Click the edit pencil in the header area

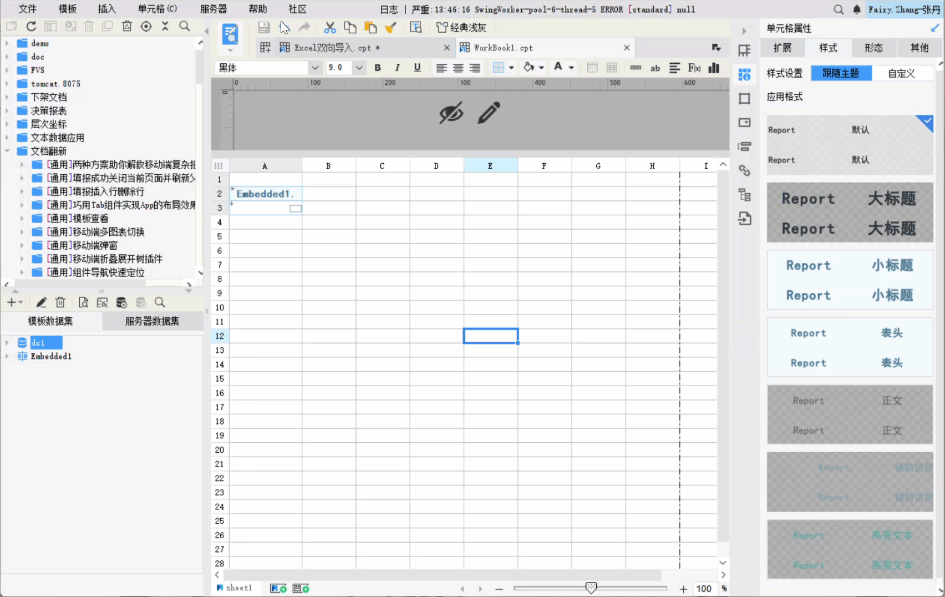[489, 113]
